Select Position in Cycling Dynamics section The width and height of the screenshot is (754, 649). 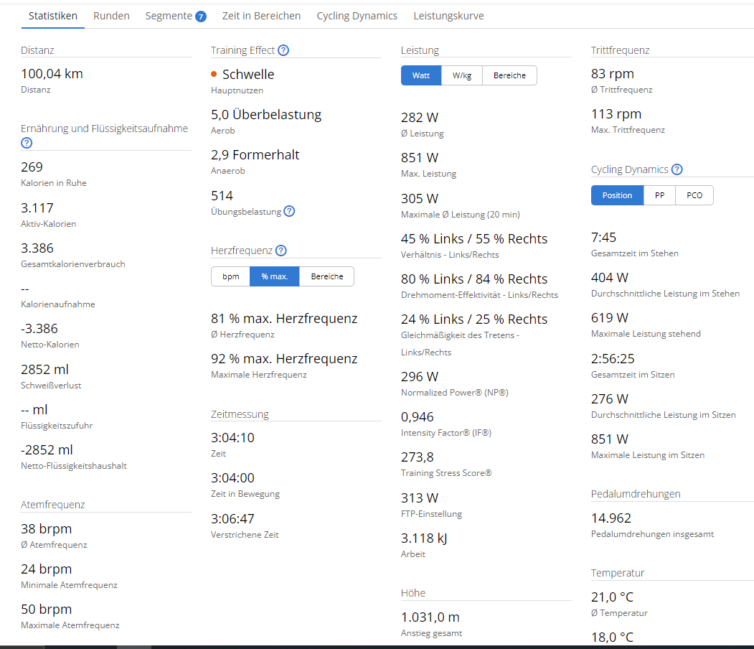pos(617,195)
